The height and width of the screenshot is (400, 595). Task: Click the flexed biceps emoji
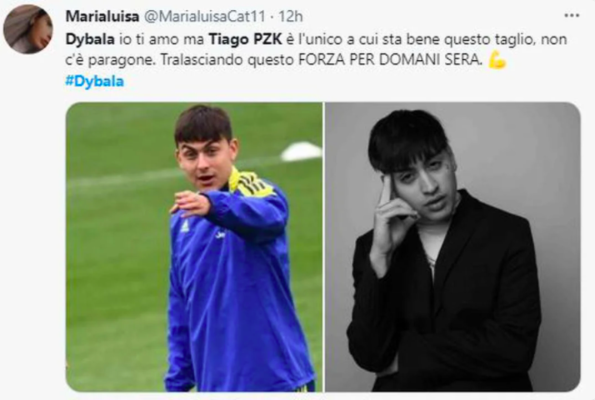tap(497, 60)
